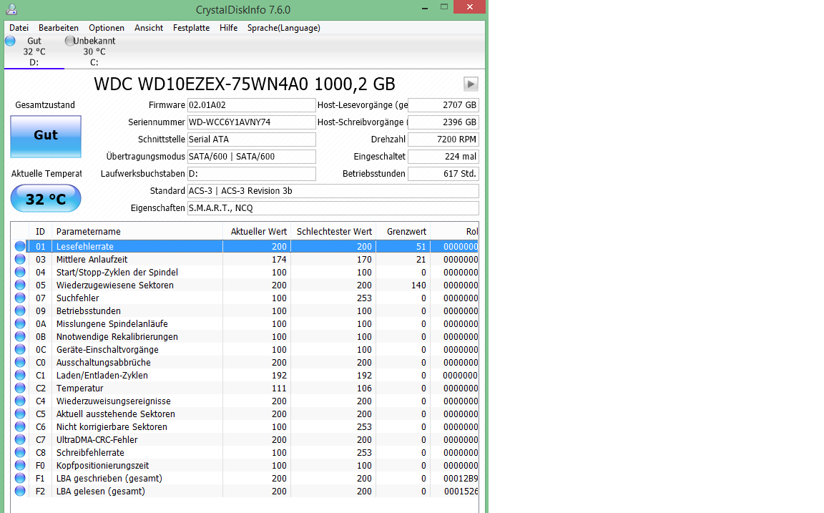Click the next disk arrow button
The height and width of the screenshot is (513, 824).
(x=471, y=84)
